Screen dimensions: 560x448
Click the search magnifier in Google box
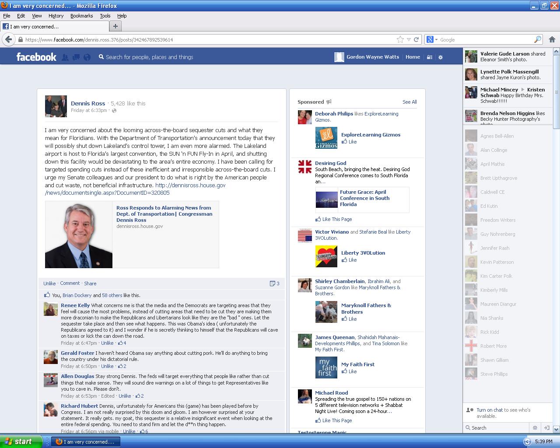point(538,39)
